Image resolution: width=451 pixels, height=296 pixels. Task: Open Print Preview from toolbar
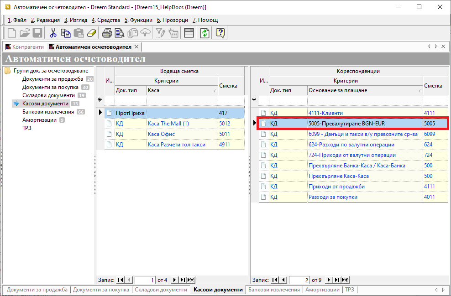(x=120, y=33)
